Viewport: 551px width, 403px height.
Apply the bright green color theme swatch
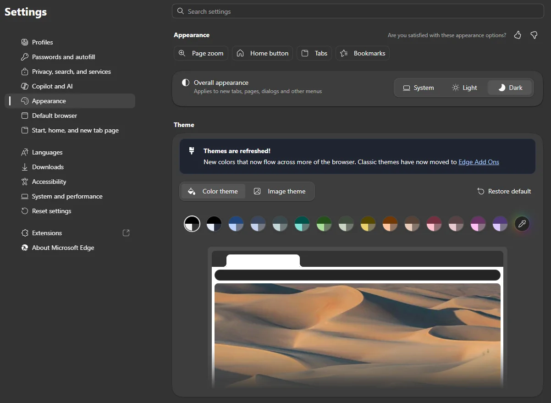(x=324, y=224)
